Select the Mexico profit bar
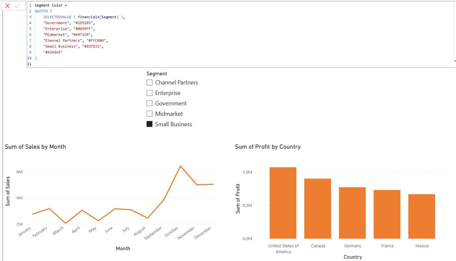The height and width of the screenshot is (261, 456). [x=421, y=216]
